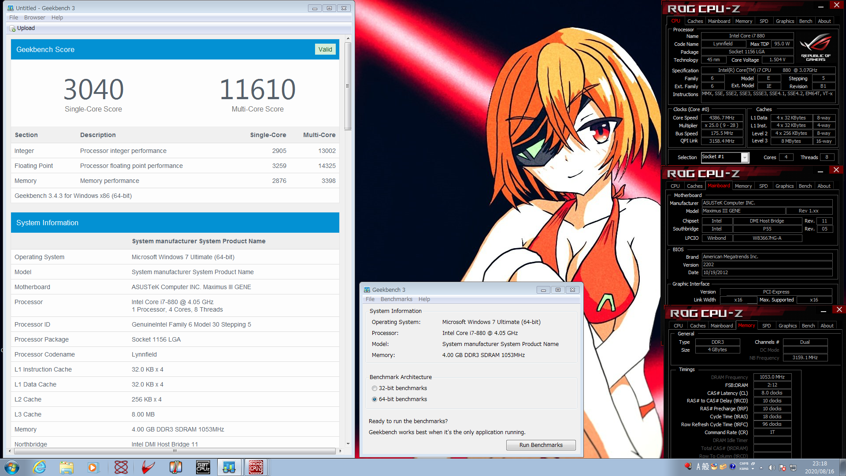
Task: Open Windows Media Player from taskbar
Action: 93,467
